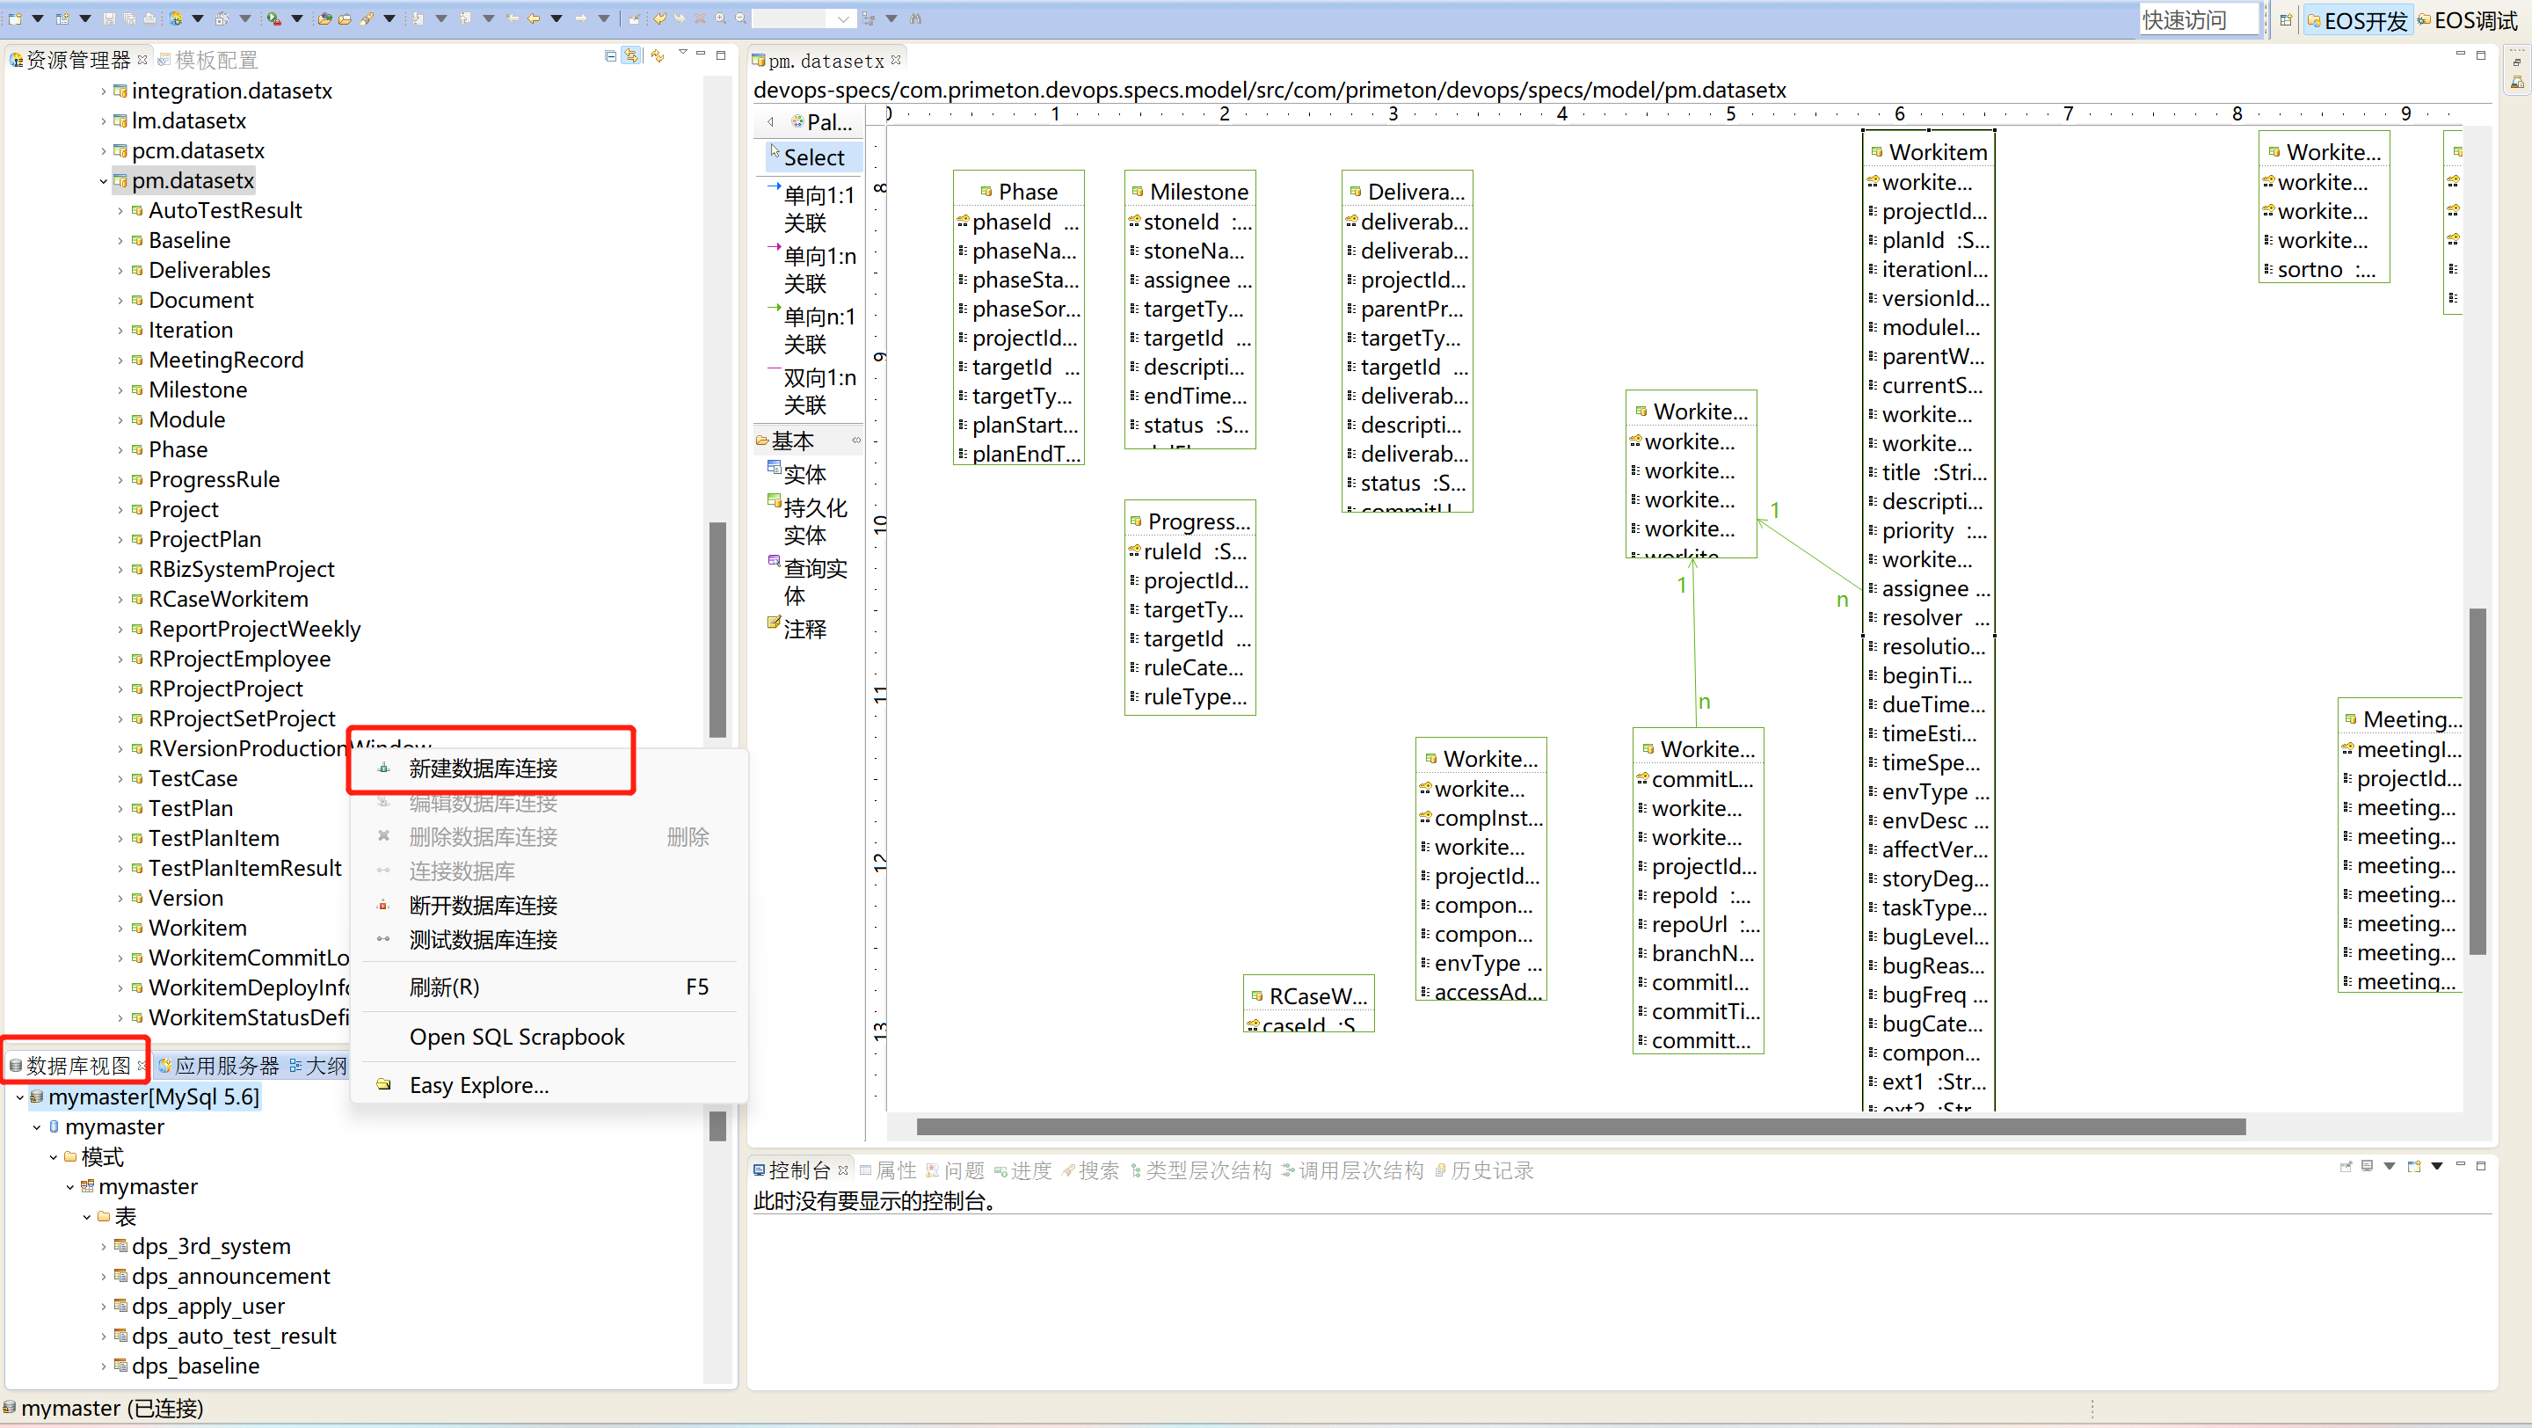The width and height of the screenshot is (2532, 1428).
Task: Click the diagram horizontal scrollbar
Action: [1579, 1126]
